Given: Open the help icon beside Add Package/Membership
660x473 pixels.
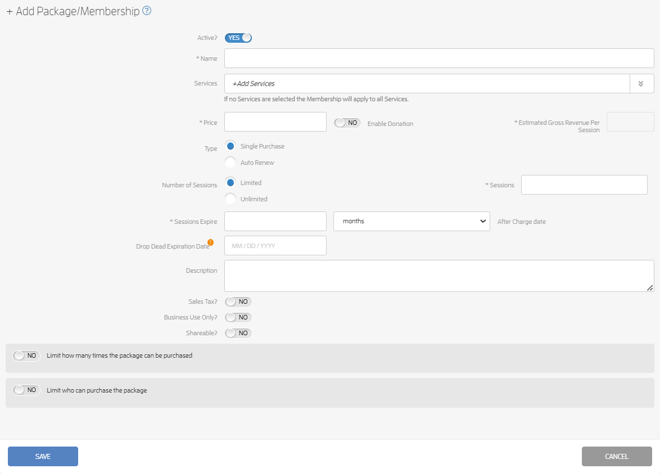Looking at the screenshot, I should click(x=147, y=11).
